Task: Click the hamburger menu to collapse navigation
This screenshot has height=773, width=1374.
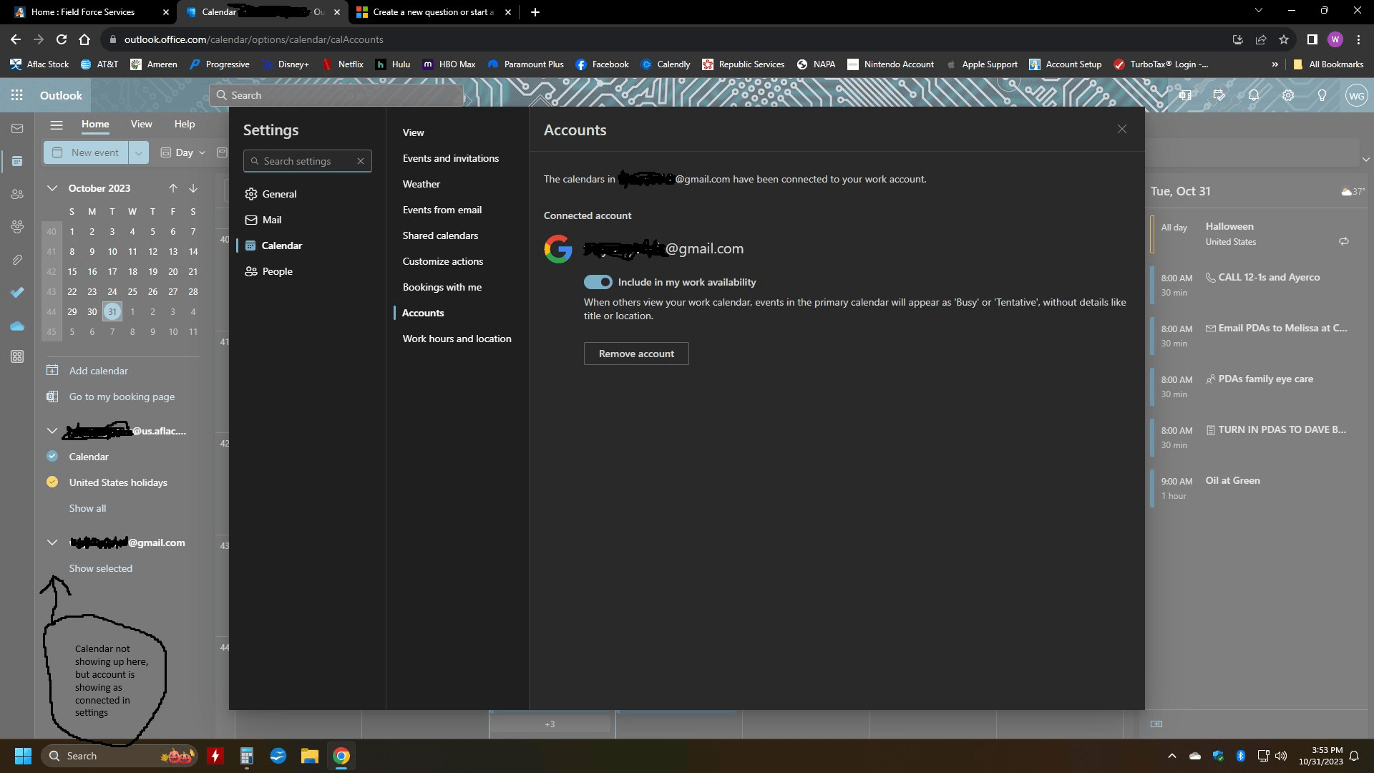Action: [x=57, y=125]
